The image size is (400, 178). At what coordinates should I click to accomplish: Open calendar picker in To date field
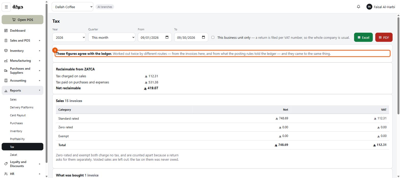click(203, 37)
